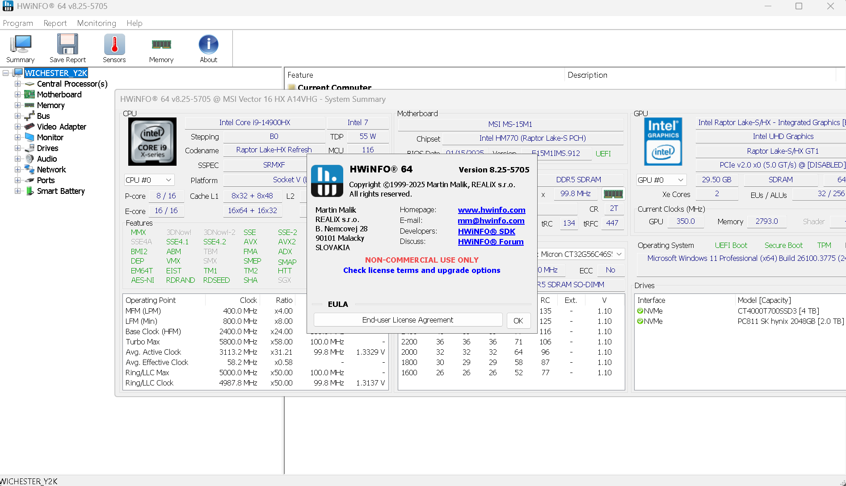The width and height of the screenshot is (846, 486).
Task: Open the Report menu
Action: click(x=55, y=23)
